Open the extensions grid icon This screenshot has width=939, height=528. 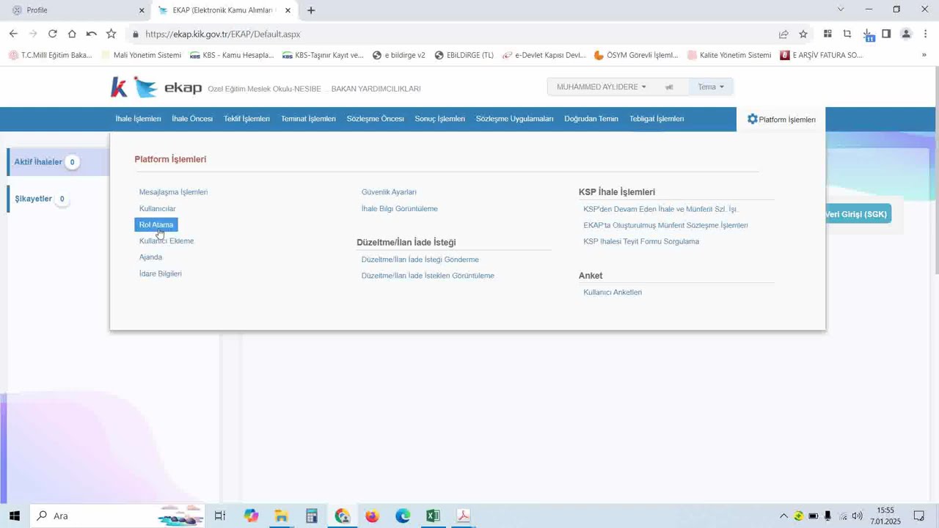click(827, 34)
